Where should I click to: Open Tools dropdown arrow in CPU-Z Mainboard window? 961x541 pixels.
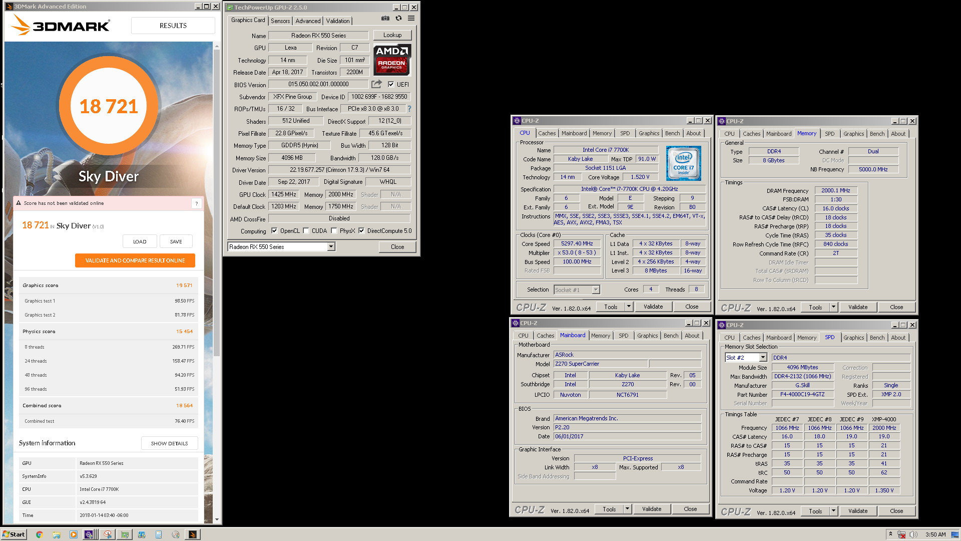(x=627, y=509)
